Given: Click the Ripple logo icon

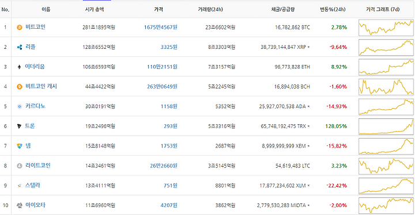Looking at the screenshot, I should (x=20, y=47).
